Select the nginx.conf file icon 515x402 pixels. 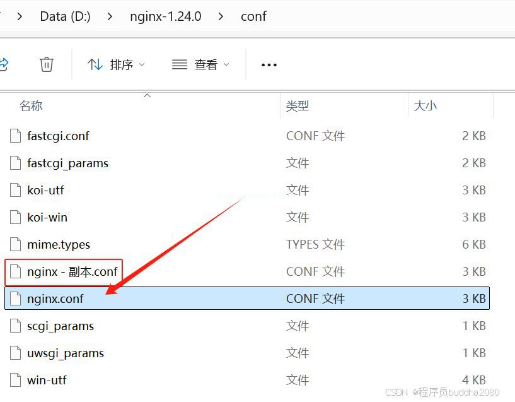point(15,299)
